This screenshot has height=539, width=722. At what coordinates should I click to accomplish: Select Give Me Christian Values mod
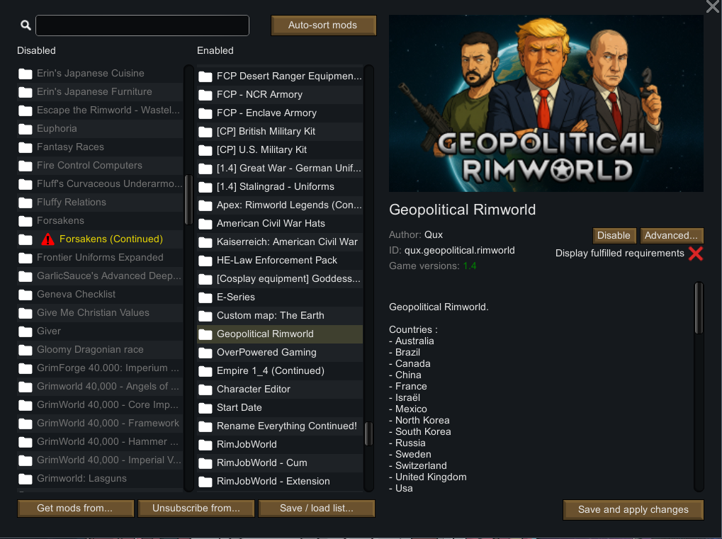pyautogui.click(x=100, y=313)
